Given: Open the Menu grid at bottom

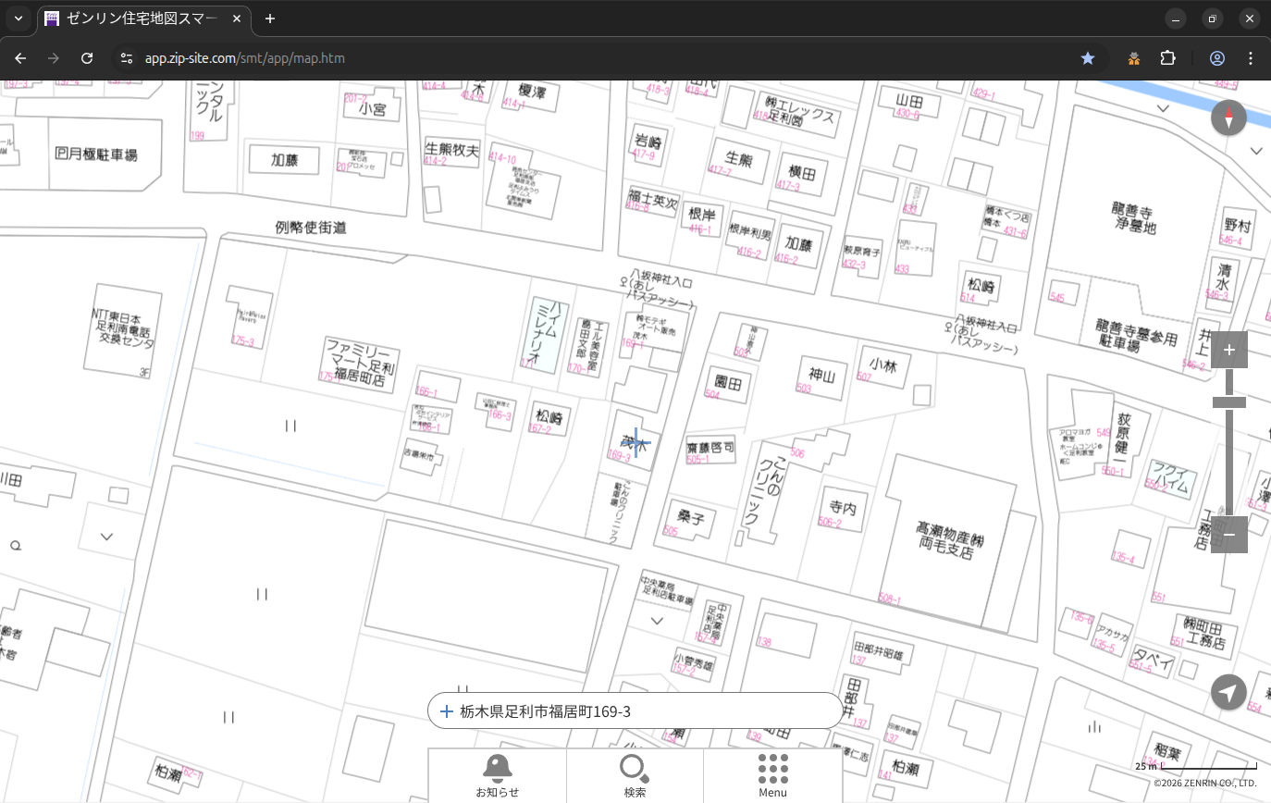Looking at the screenshot, I should coord(772,775).
